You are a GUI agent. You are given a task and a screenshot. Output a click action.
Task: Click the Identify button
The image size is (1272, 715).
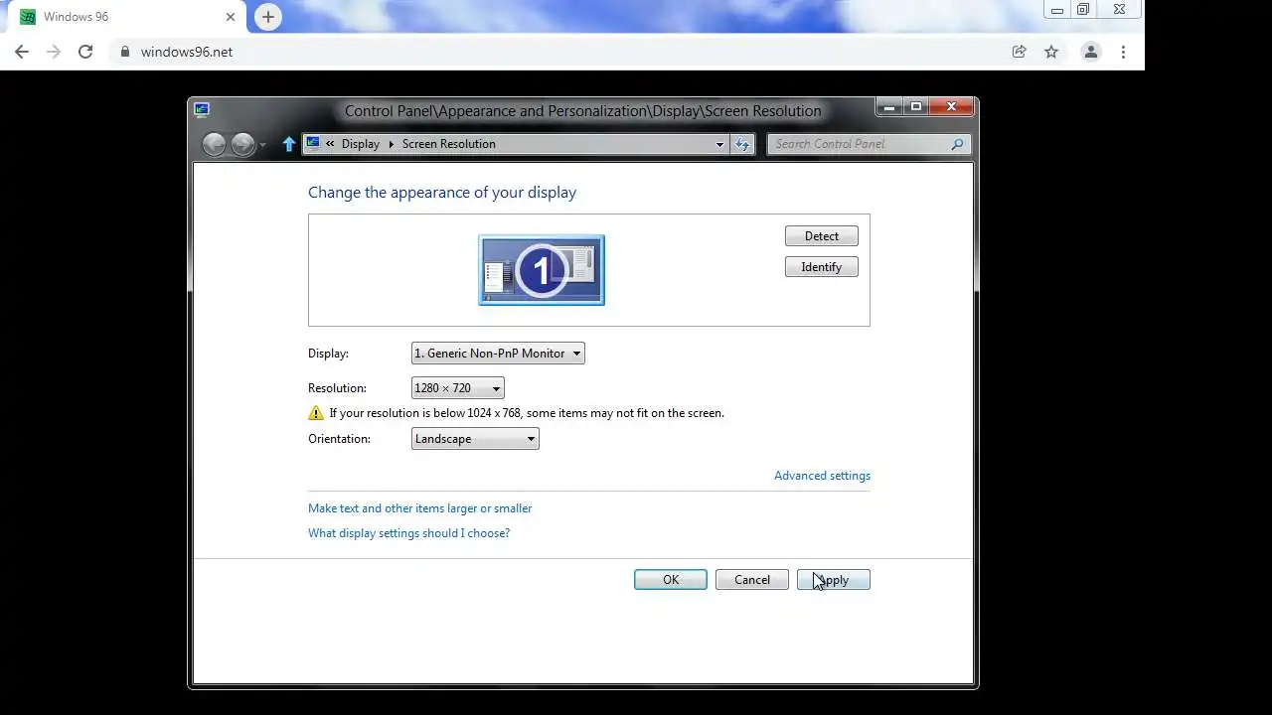pyautogui.click(x=822, y=267)
